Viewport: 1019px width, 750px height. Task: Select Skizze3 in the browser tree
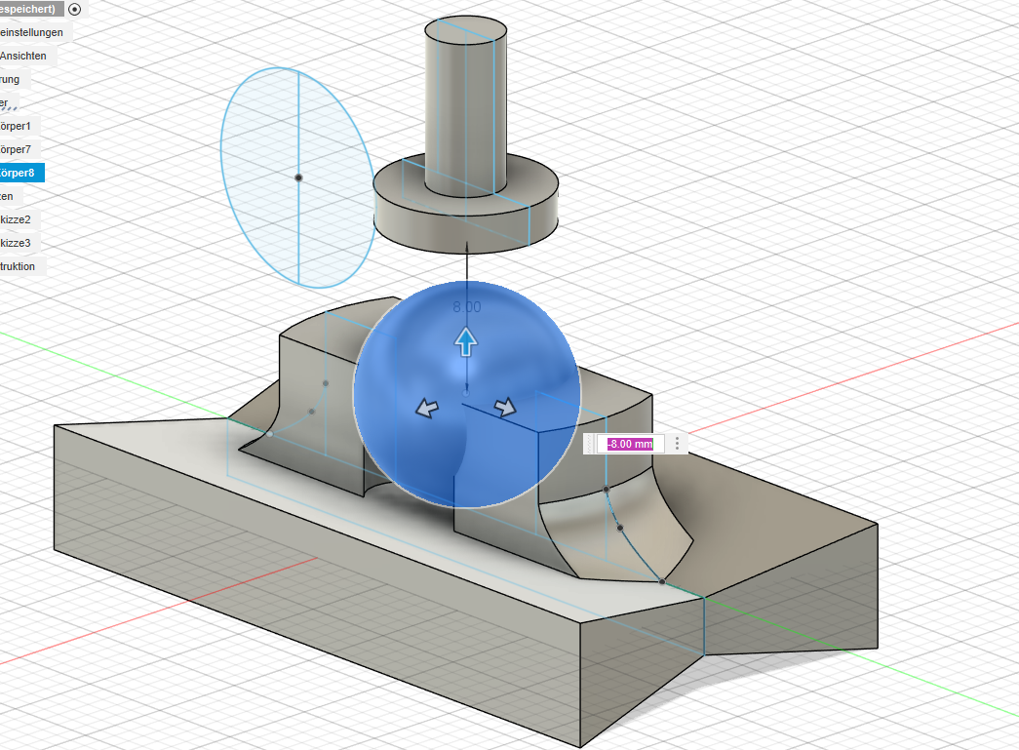point(20,243)
